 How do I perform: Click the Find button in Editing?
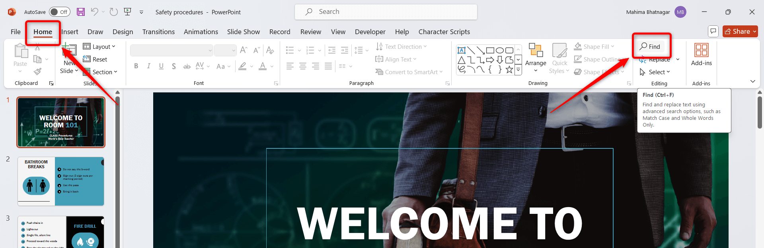point(650,46)
